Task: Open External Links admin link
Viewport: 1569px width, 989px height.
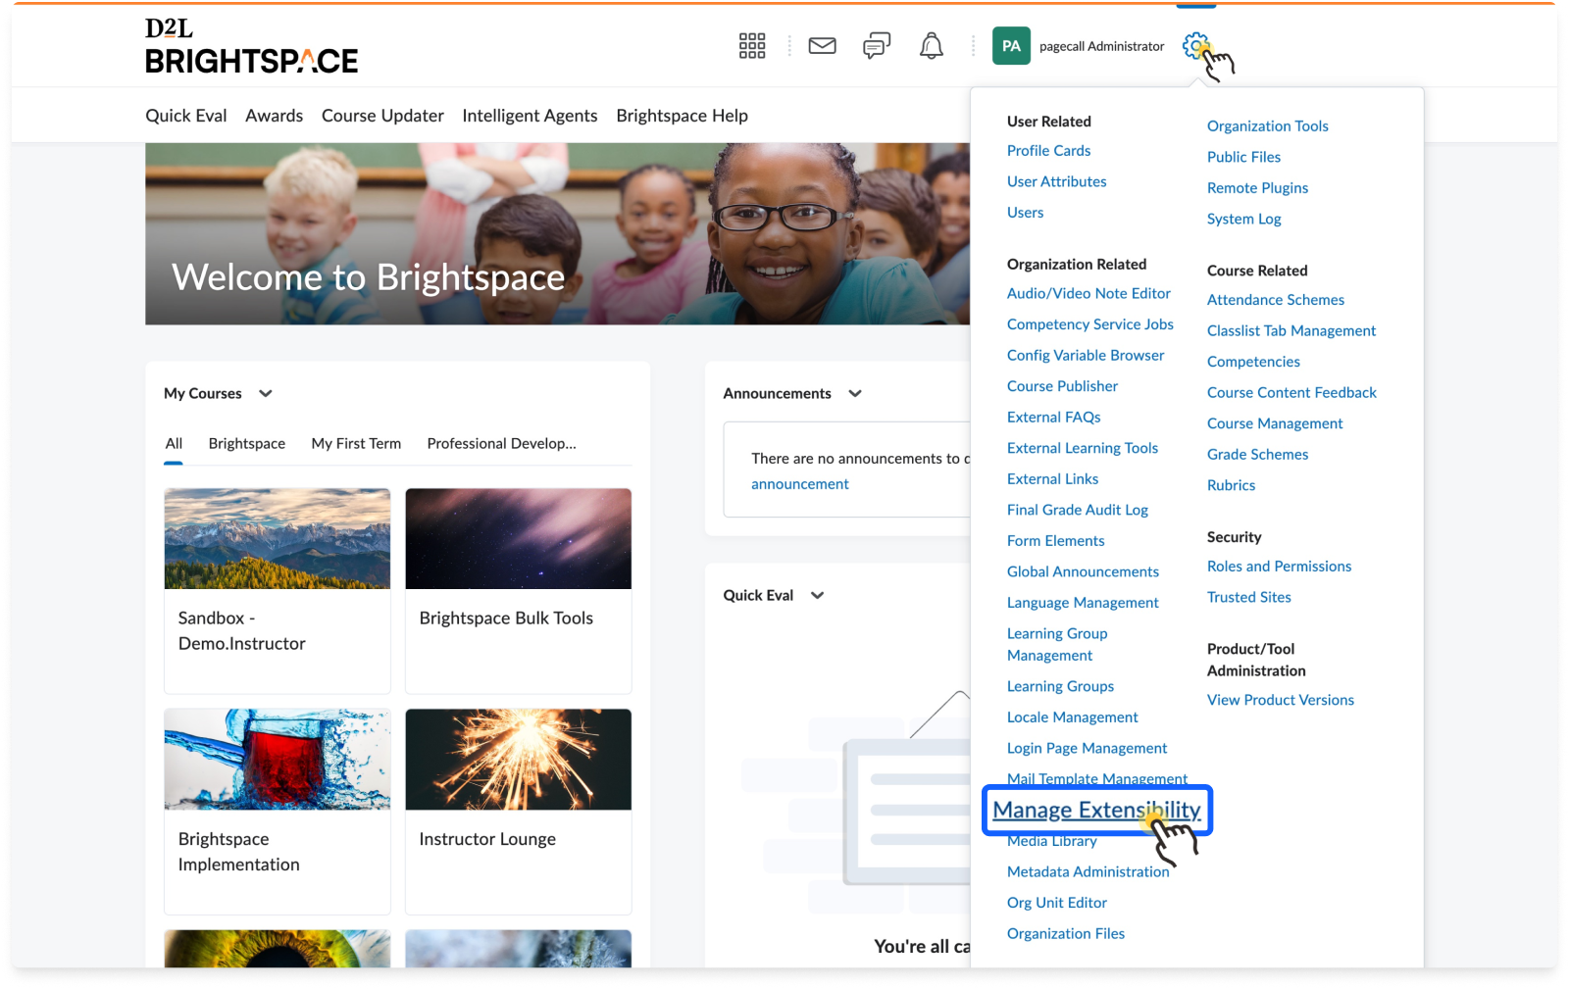Action: 1052,479
